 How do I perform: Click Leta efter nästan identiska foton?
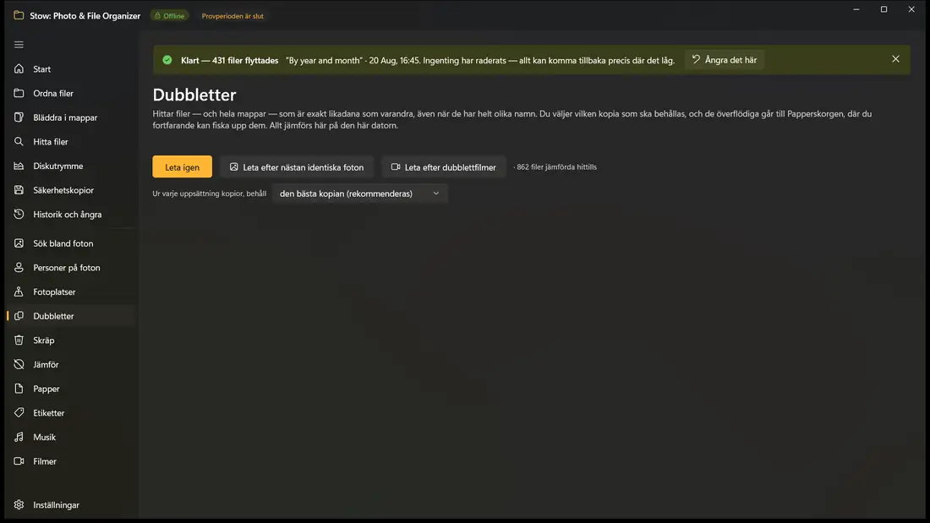tap(297, 166)
